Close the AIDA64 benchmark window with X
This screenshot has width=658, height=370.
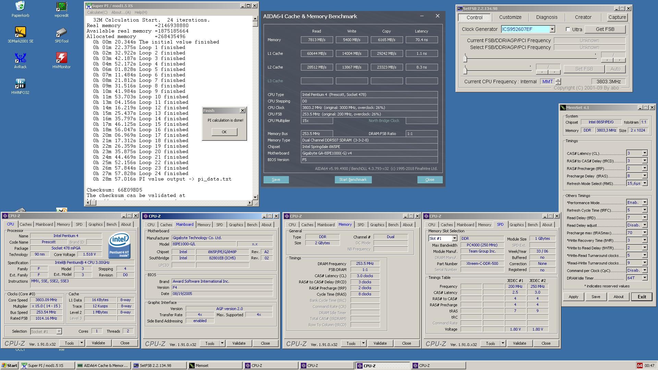click(x=437, y=16)
